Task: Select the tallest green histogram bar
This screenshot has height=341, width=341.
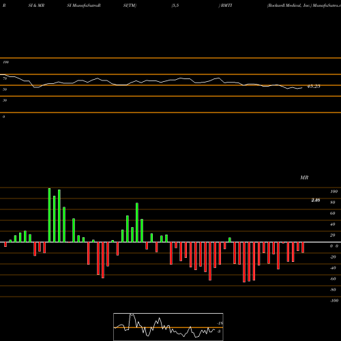Action: (x=49, y=215)
